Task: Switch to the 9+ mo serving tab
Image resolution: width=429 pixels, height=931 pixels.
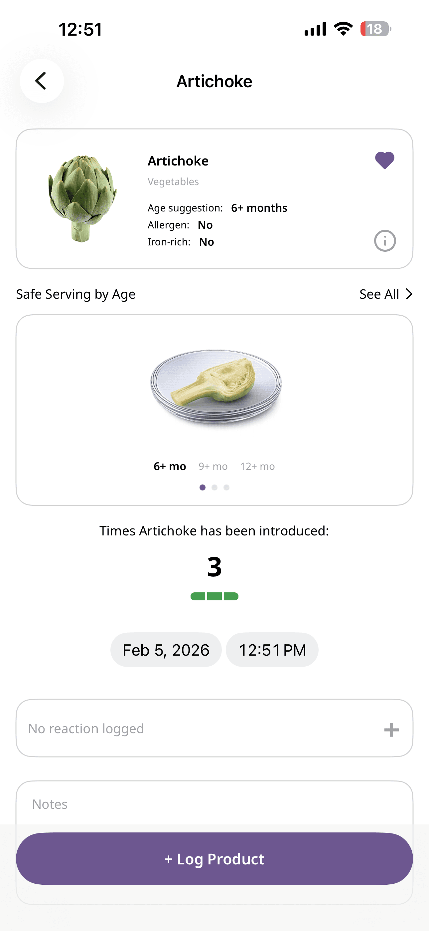Action: click(x=213, y=466)
